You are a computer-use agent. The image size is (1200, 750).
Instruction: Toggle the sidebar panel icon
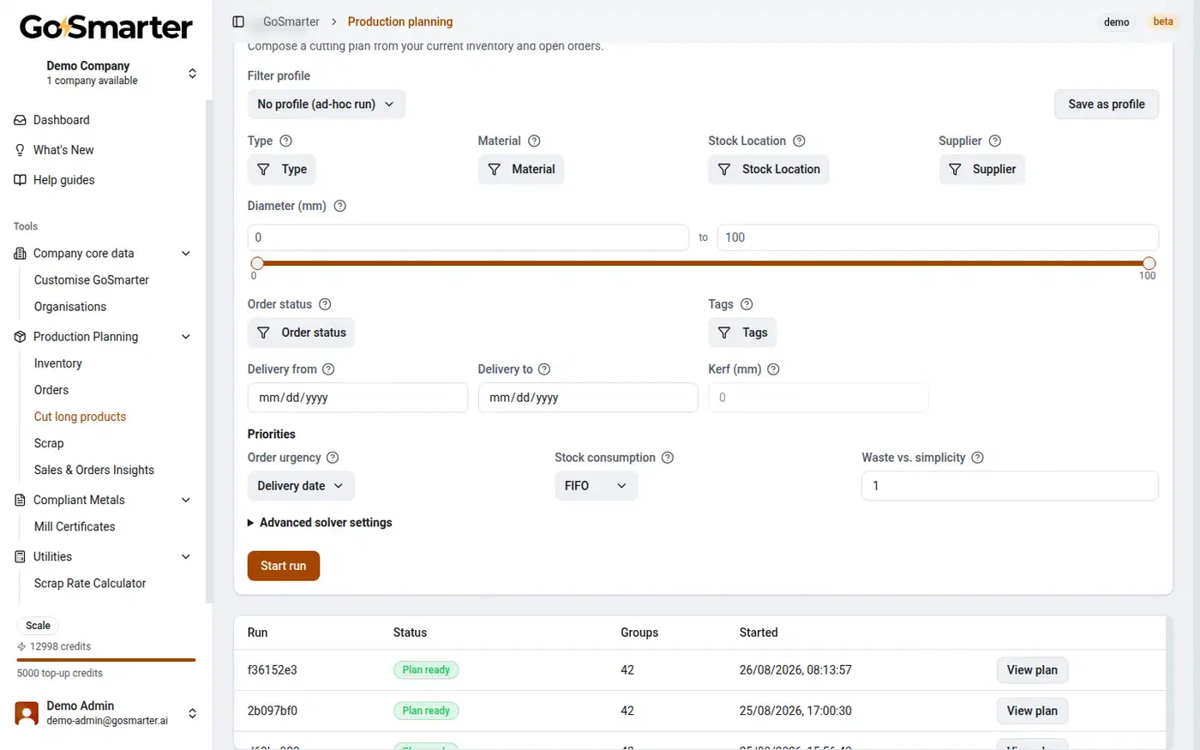238,21
